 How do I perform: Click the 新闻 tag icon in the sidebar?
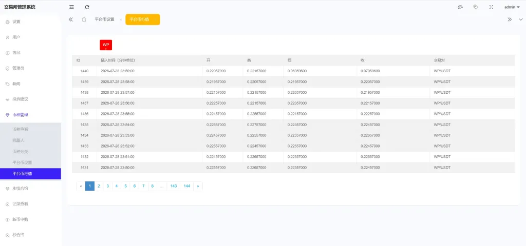pos(7,84)
